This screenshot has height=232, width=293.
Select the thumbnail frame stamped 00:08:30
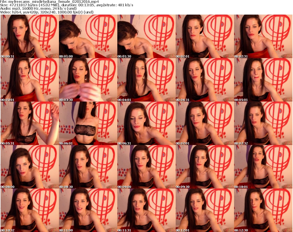click(x=88, y=167)
